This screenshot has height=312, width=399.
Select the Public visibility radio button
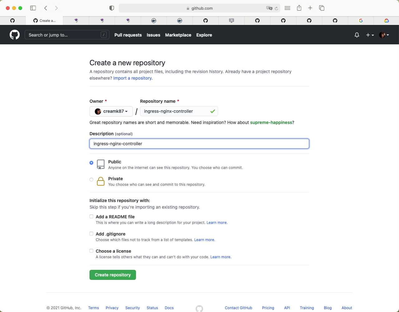pos(91,163)
